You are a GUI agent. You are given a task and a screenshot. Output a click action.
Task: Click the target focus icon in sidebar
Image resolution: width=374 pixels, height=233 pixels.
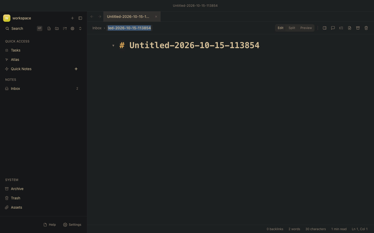(x=72, y=28)
